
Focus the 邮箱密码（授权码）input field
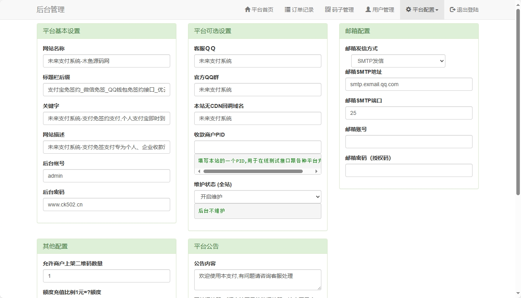click(x=409, y=170)
